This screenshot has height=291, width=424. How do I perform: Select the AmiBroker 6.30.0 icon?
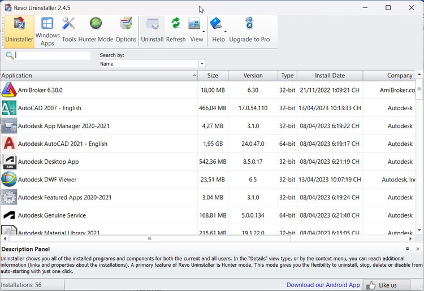(9, 90)
